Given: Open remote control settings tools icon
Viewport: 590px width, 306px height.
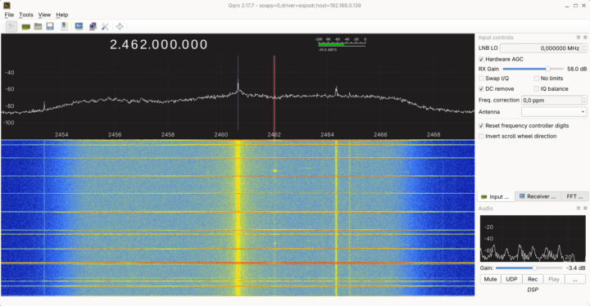Looking at the screenshot, I should (x=105, y=26).
